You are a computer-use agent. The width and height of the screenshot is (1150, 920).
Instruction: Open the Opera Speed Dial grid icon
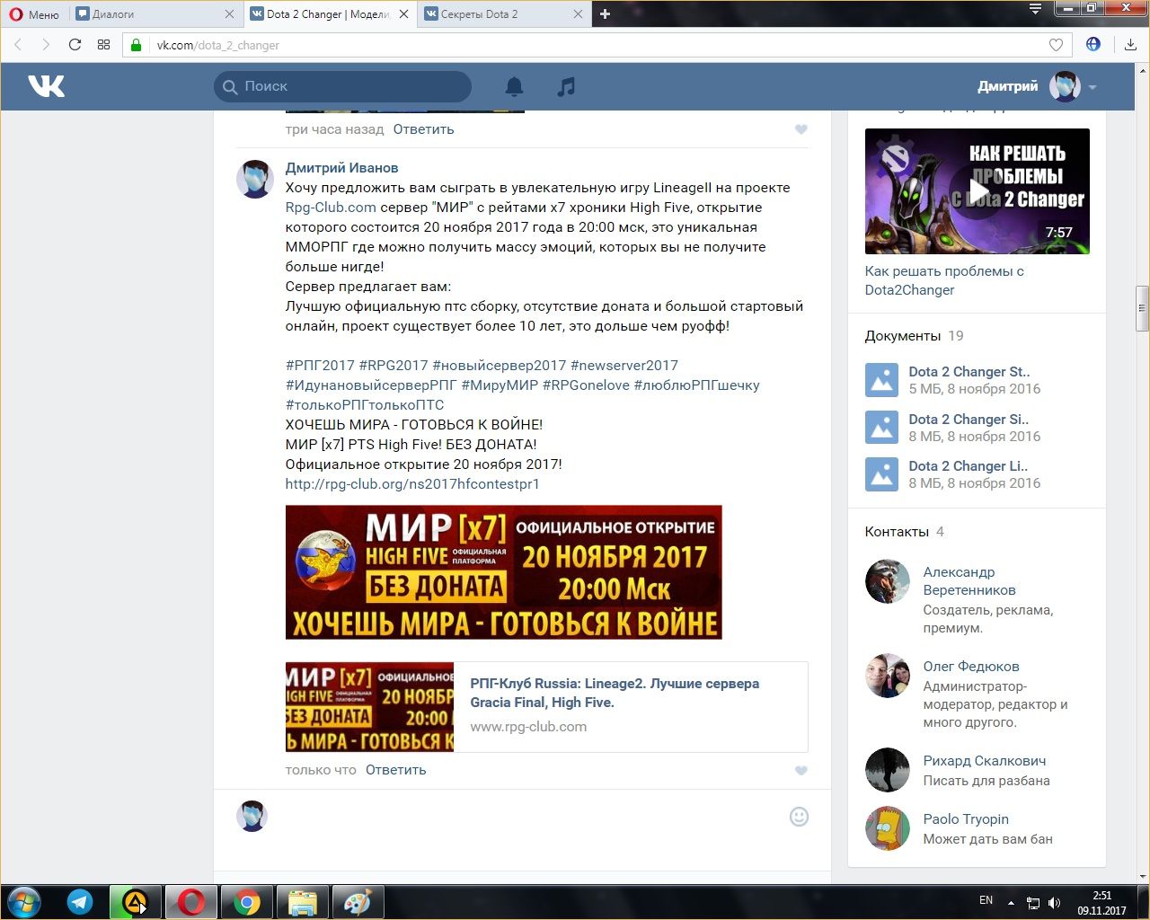point(103,45)
